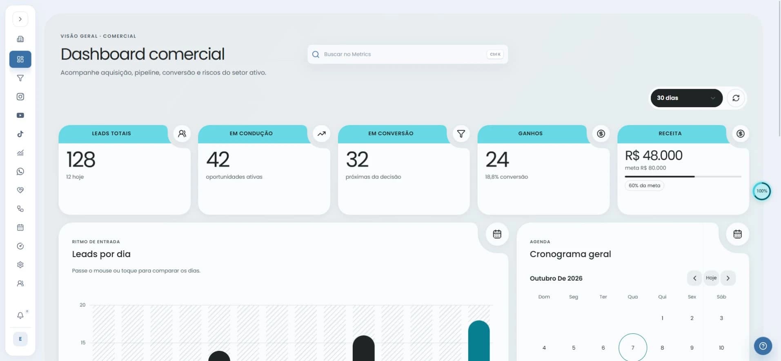The image size is (781, 361).
Task: Click the Hoje button
Action: point(711,278)
